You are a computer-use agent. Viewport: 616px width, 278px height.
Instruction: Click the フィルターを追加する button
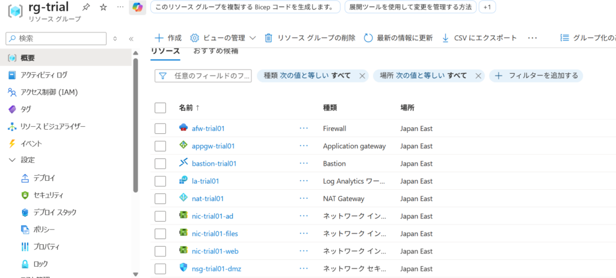coord(536,76)
